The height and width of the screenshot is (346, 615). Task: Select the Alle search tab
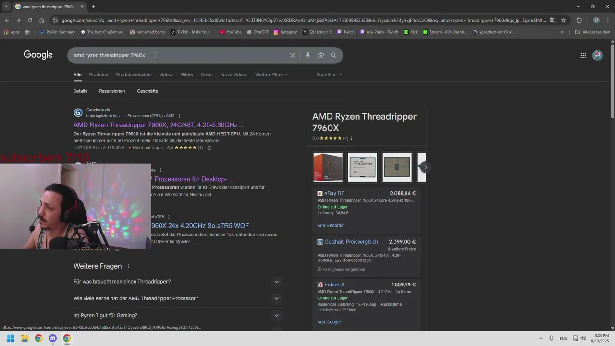(x=77, y=74)
